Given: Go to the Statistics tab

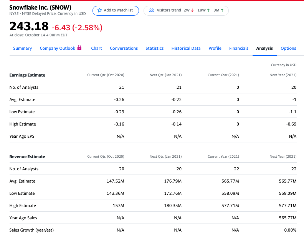Looking at the screenshot, I should (155, 48).
